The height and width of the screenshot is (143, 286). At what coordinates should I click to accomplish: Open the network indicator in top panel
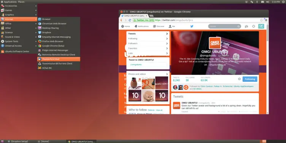click(x=252, y=2)
